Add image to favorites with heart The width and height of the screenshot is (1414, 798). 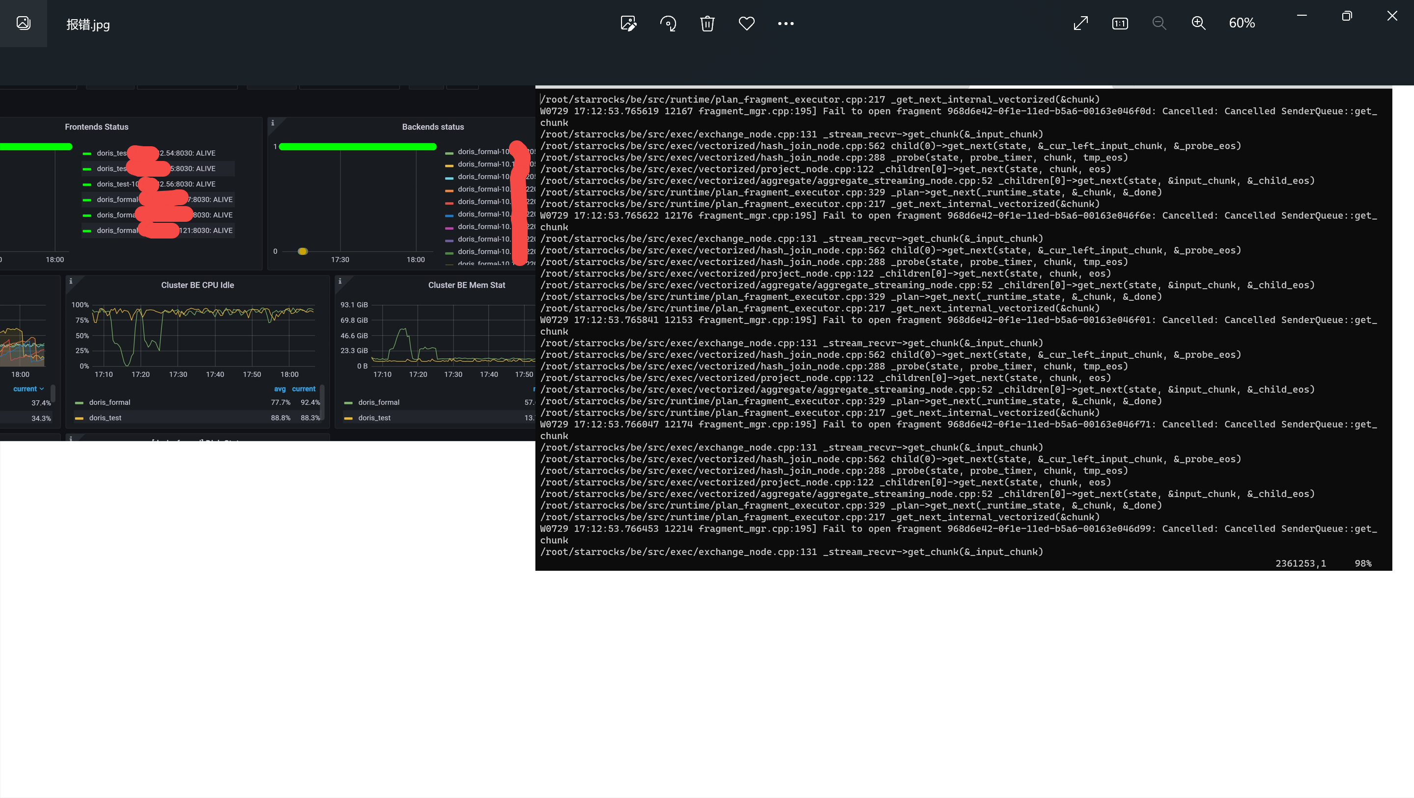(x=746, y=23)
